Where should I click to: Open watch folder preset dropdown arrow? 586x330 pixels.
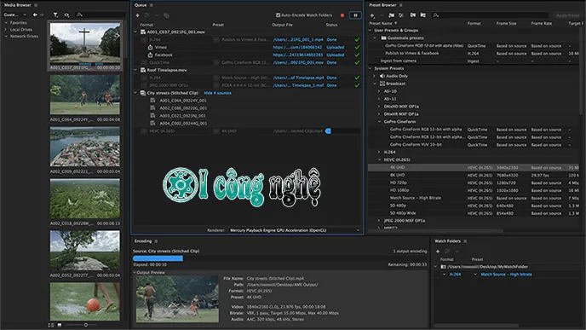tap(475, 275)
